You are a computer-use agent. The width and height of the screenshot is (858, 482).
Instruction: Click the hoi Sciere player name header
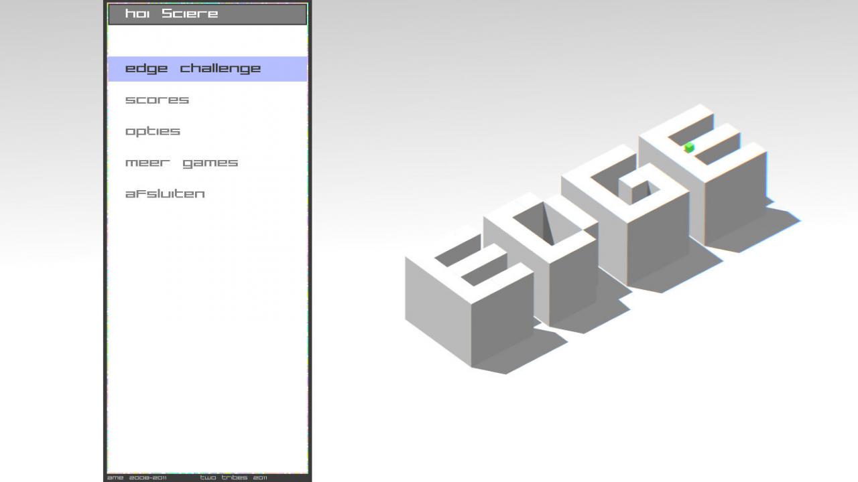click(207, 14)
